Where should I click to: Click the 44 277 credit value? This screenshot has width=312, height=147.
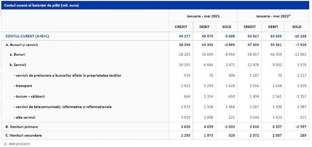coord(184,36)
